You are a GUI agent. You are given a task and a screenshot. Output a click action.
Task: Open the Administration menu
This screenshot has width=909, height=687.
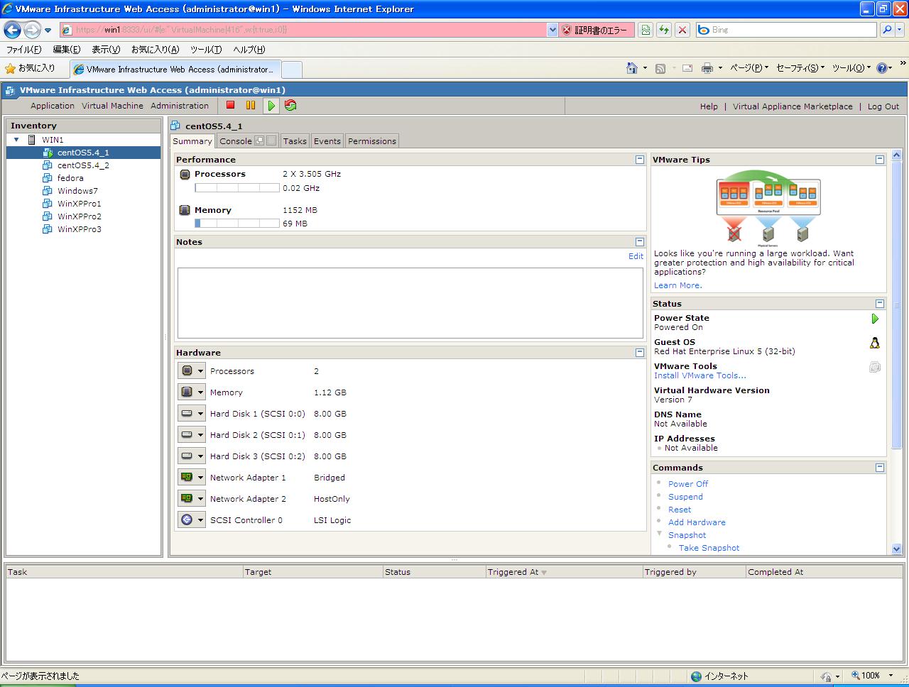180,106
